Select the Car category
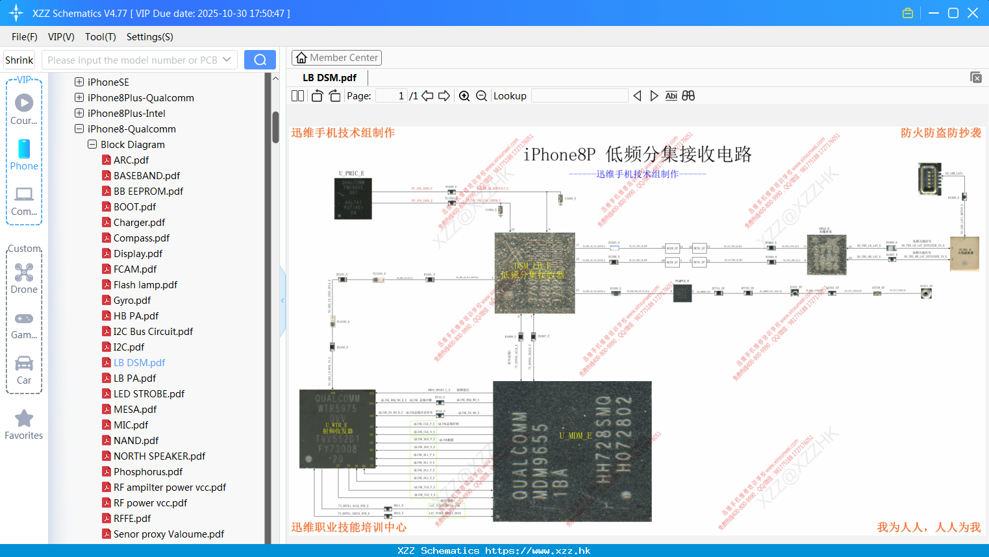The width and height of the screenshot is (989, 557). click(24, 370)
